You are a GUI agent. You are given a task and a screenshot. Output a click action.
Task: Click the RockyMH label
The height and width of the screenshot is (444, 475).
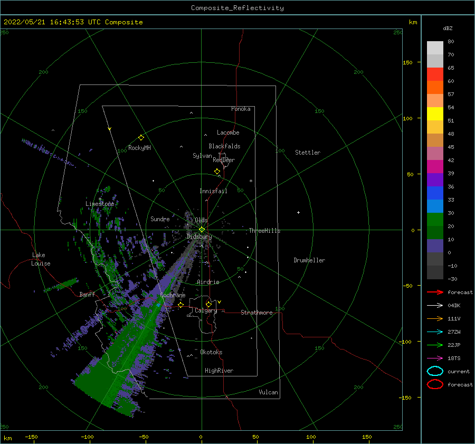click(x=139, y=148)
